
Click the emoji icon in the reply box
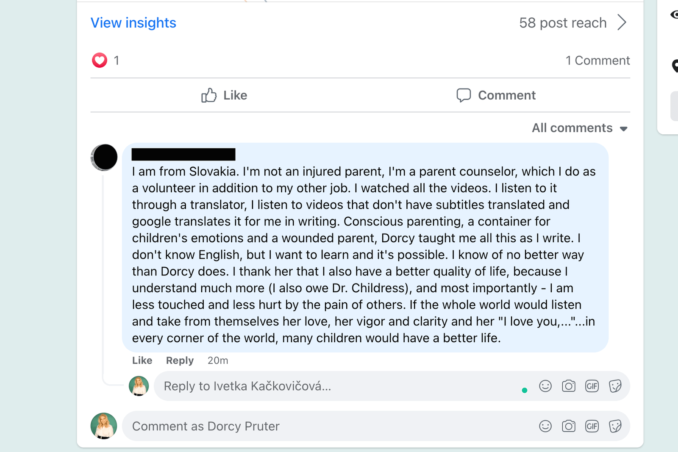(545, 386)
